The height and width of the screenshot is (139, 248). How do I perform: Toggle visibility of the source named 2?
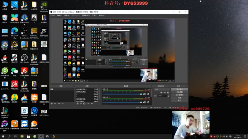[x=95, y=94]
